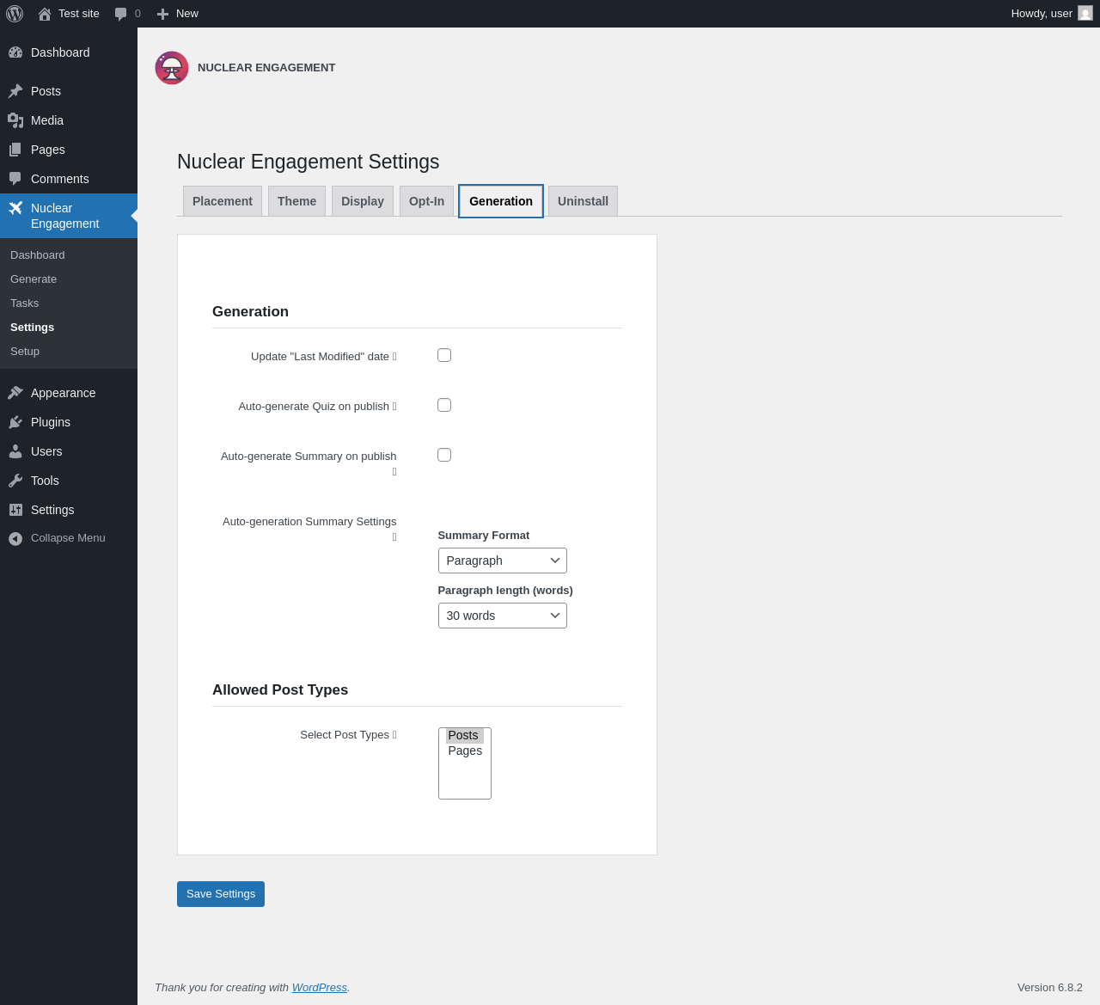This screenshot has height=1005, width=1100.
Task: Click Settings submenu under Nuclear Engagement
Action: pyautogui.click(x=32, y=328)
